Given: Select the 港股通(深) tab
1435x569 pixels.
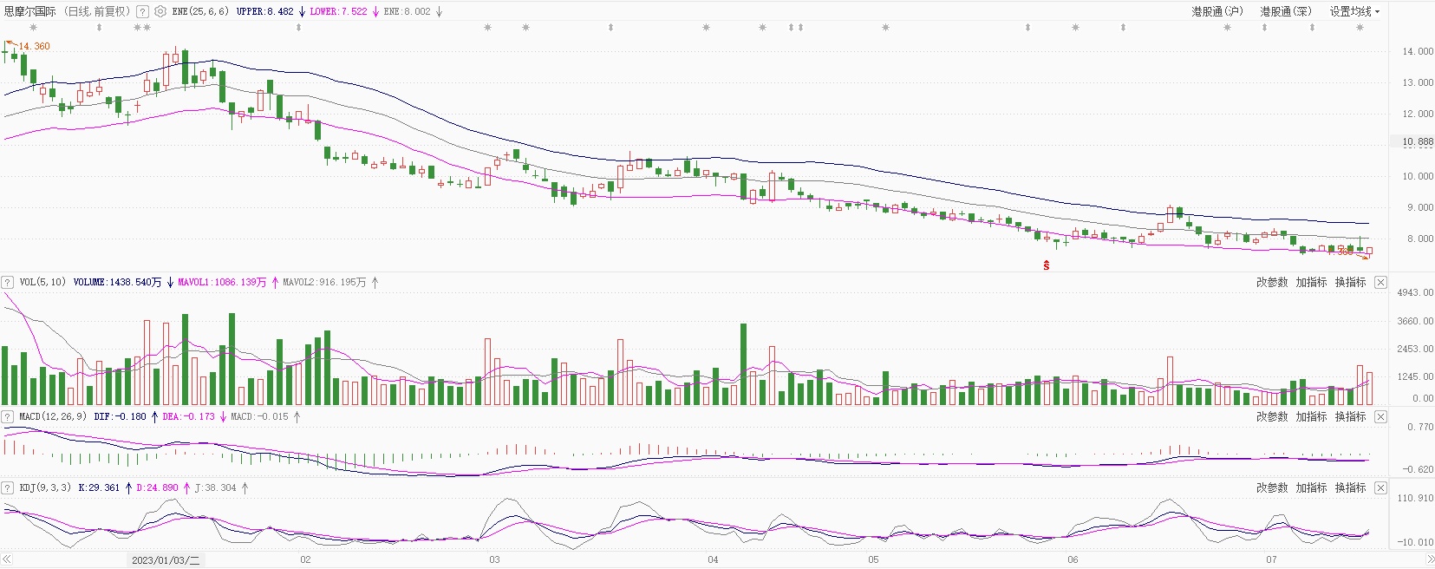Looking at the screenshot, I should (x=1286, y=12).
